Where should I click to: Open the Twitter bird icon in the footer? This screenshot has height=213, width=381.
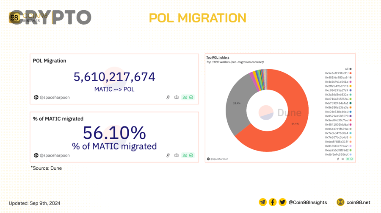(282, 202)
